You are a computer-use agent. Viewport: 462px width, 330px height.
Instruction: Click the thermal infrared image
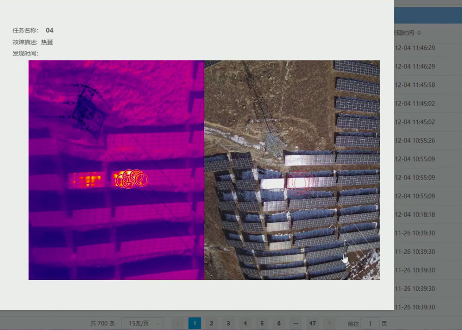click(116, 227)
